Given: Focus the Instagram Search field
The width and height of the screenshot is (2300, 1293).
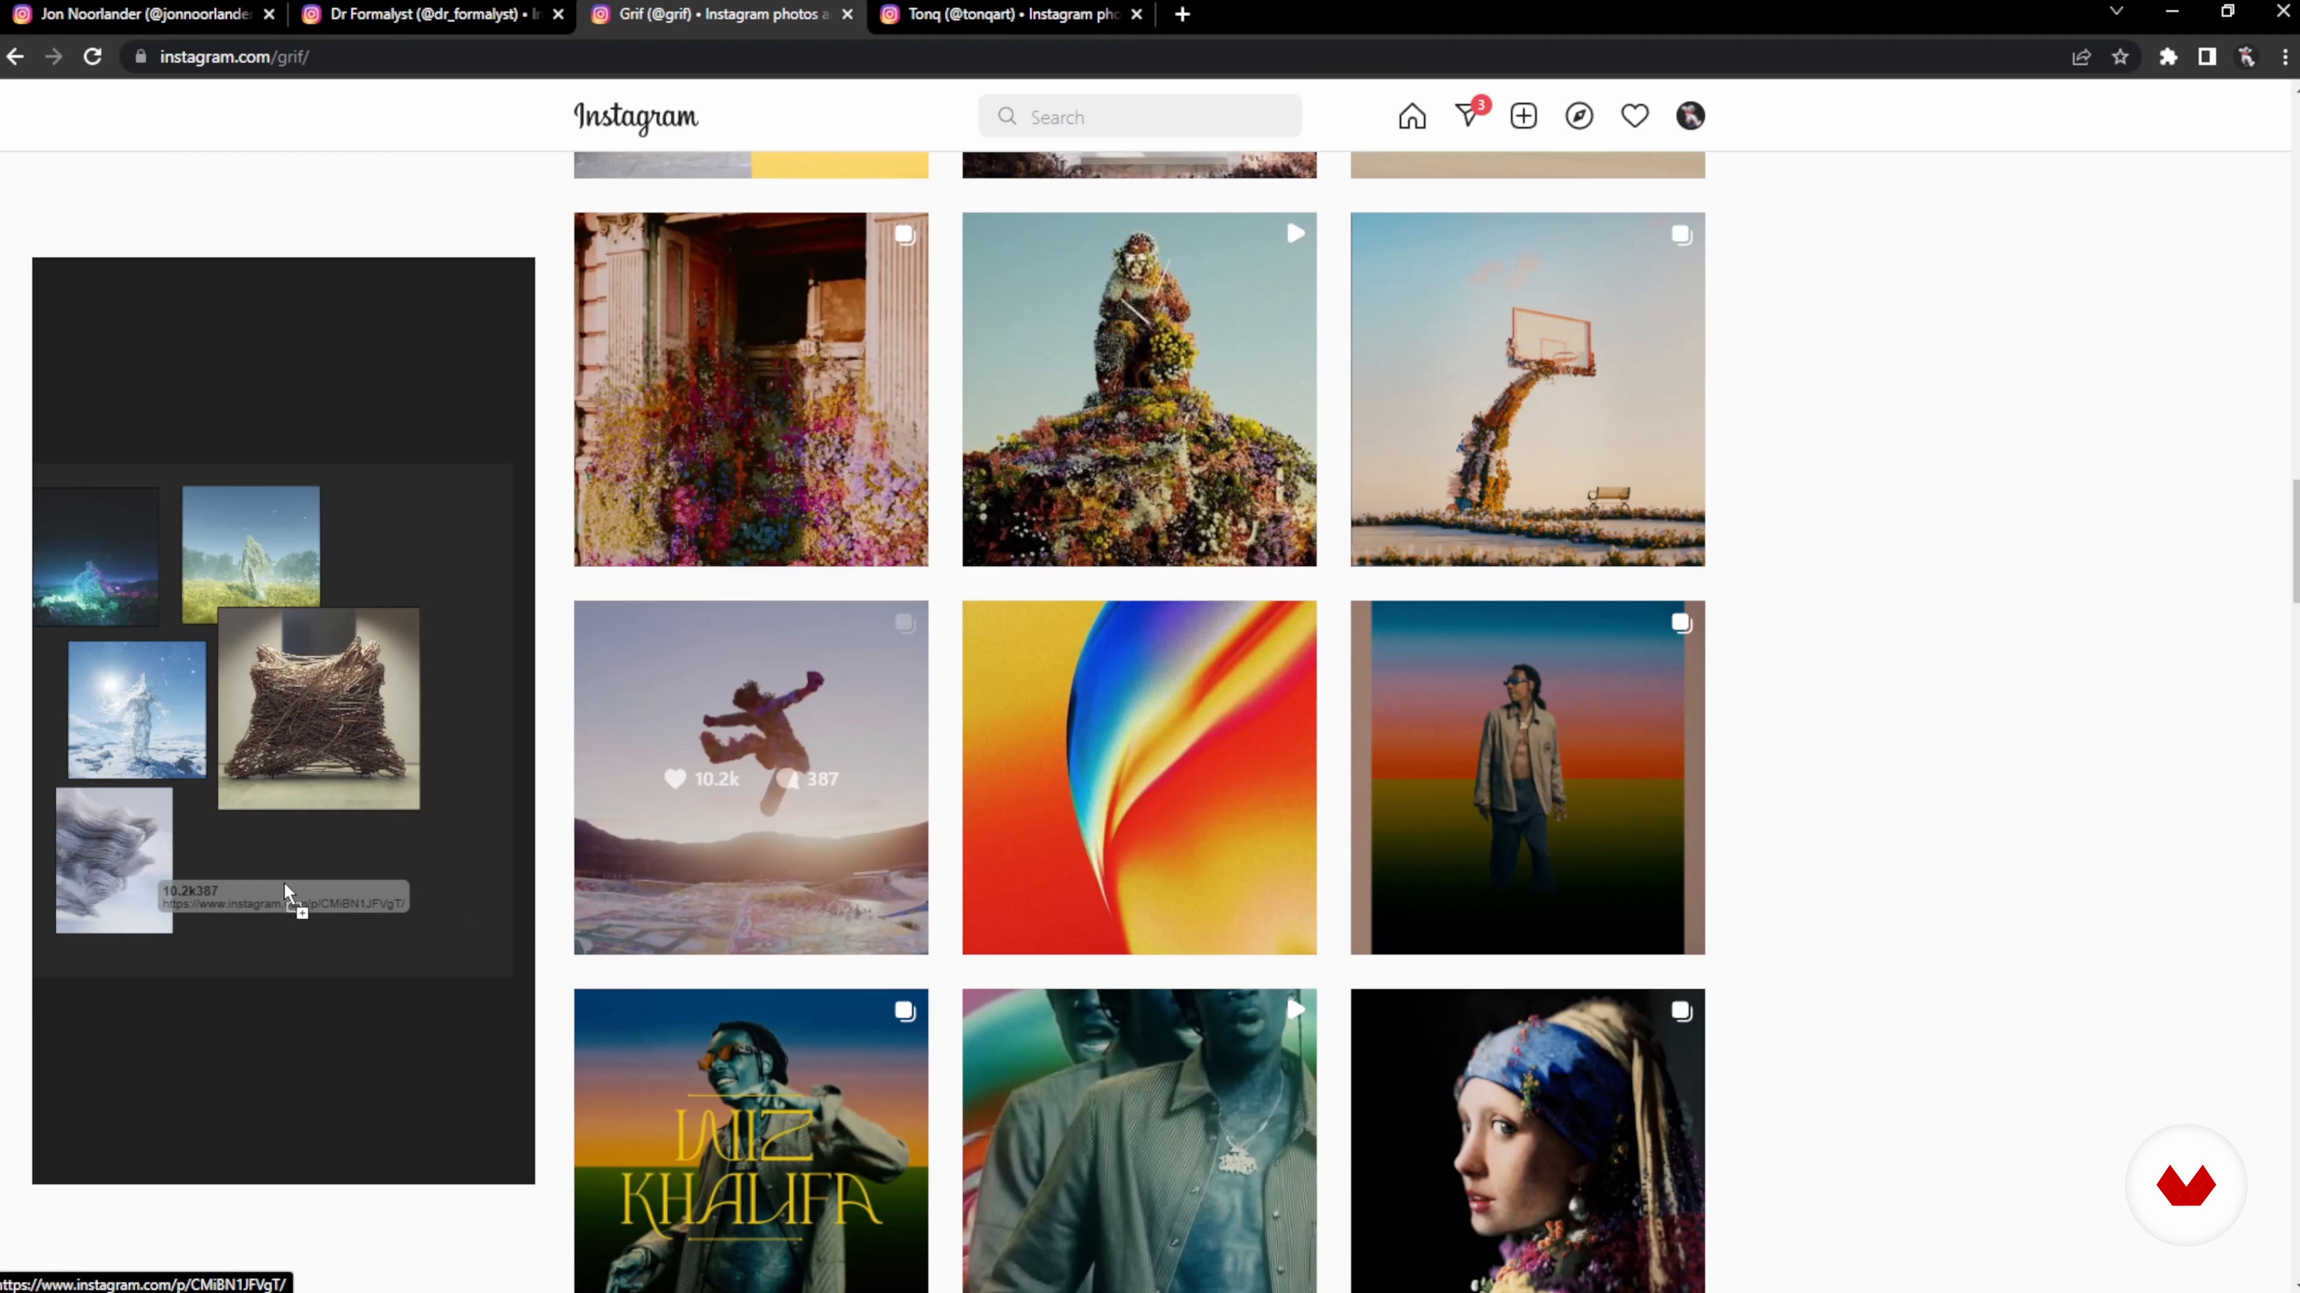Looking at the screenshot, I should pos(1140,117).
